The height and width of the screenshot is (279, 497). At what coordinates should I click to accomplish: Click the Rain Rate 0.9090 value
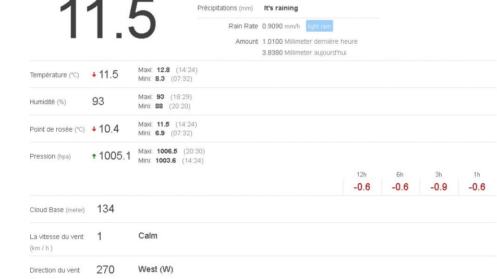pyautogui.click(x=272, y=26)
